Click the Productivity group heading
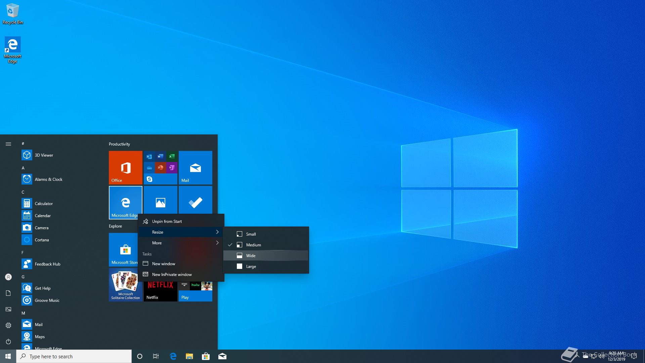Viewport: 645px width, 363px height. 119,144
